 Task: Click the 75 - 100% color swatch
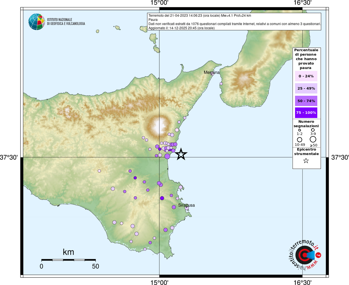point(306,113)
